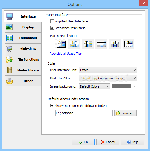Open the gray background color picker
The height and width of the screenshot is (151, 150).
click(x=124, y=86)
